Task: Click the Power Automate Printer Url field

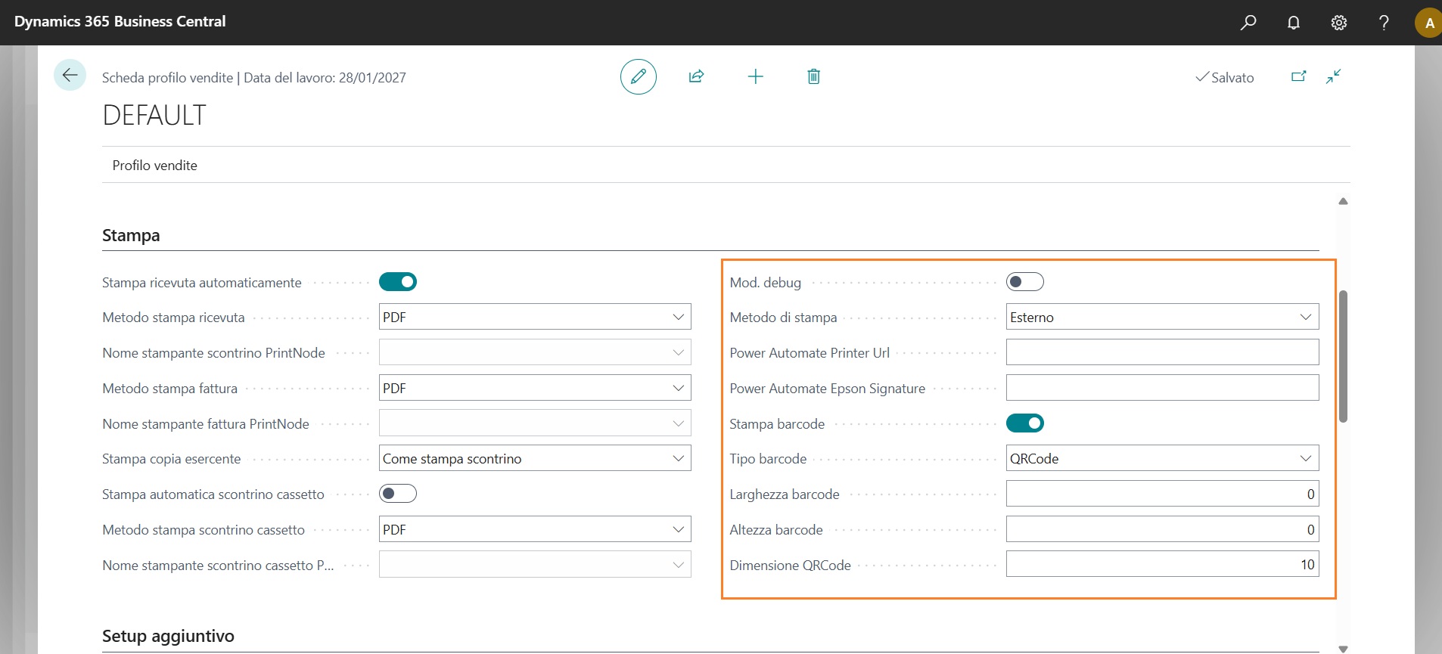Action: (1161, 352)
